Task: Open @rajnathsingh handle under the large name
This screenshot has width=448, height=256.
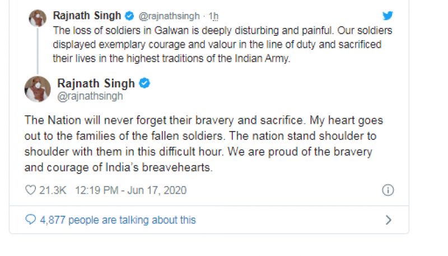Action: [90, 96]
